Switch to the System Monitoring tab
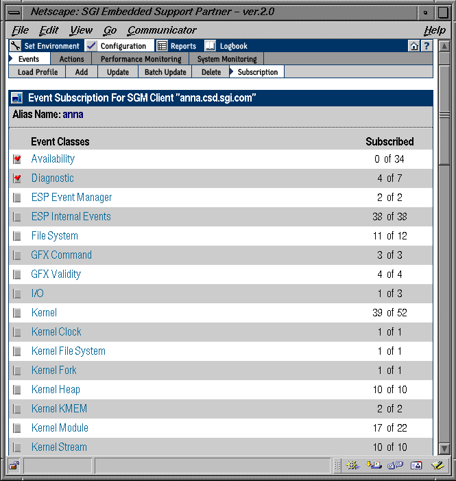This screenshot has height=481, width=456. tap(226, 59)
